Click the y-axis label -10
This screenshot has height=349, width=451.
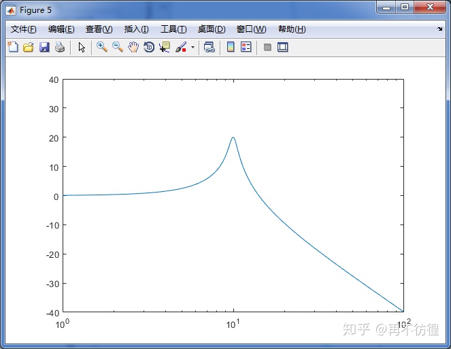click(x=52, y=225)
